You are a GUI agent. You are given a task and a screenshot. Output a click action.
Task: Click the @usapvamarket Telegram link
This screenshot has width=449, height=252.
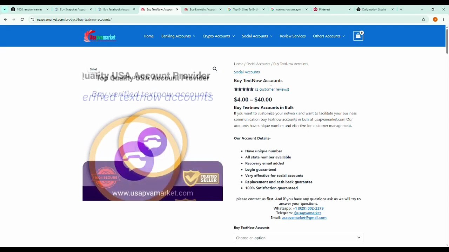tap(307, 213)
